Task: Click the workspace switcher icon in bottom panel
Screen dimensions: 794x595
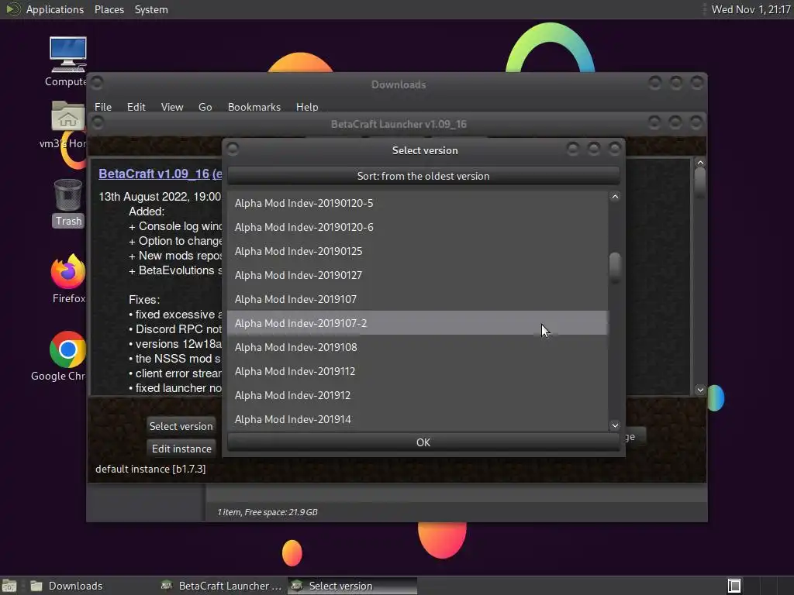Action: pos(734,586)
